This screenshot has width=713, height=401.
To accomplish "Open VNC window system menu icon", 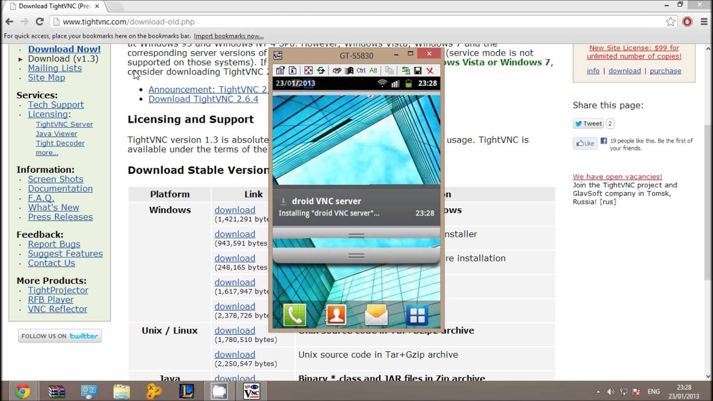I will [278, 55].
